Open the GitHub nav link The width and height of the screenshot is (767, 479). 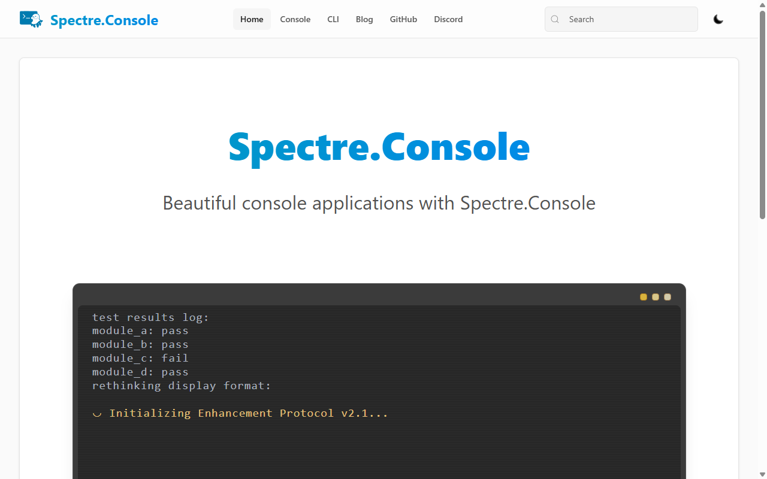[x=403, y=19]
